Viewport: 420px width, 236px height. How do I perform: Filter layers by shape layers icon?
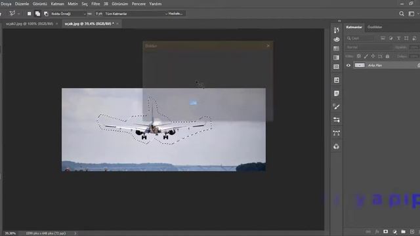[x=406, y=38]
